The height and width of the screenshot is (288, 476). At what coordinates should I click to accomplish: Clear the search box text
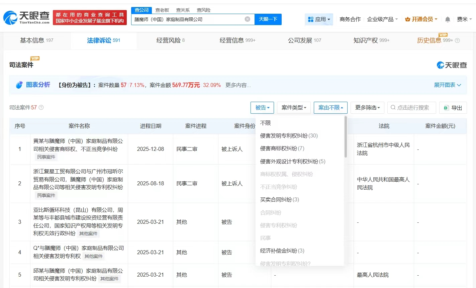tap(248, 19)
